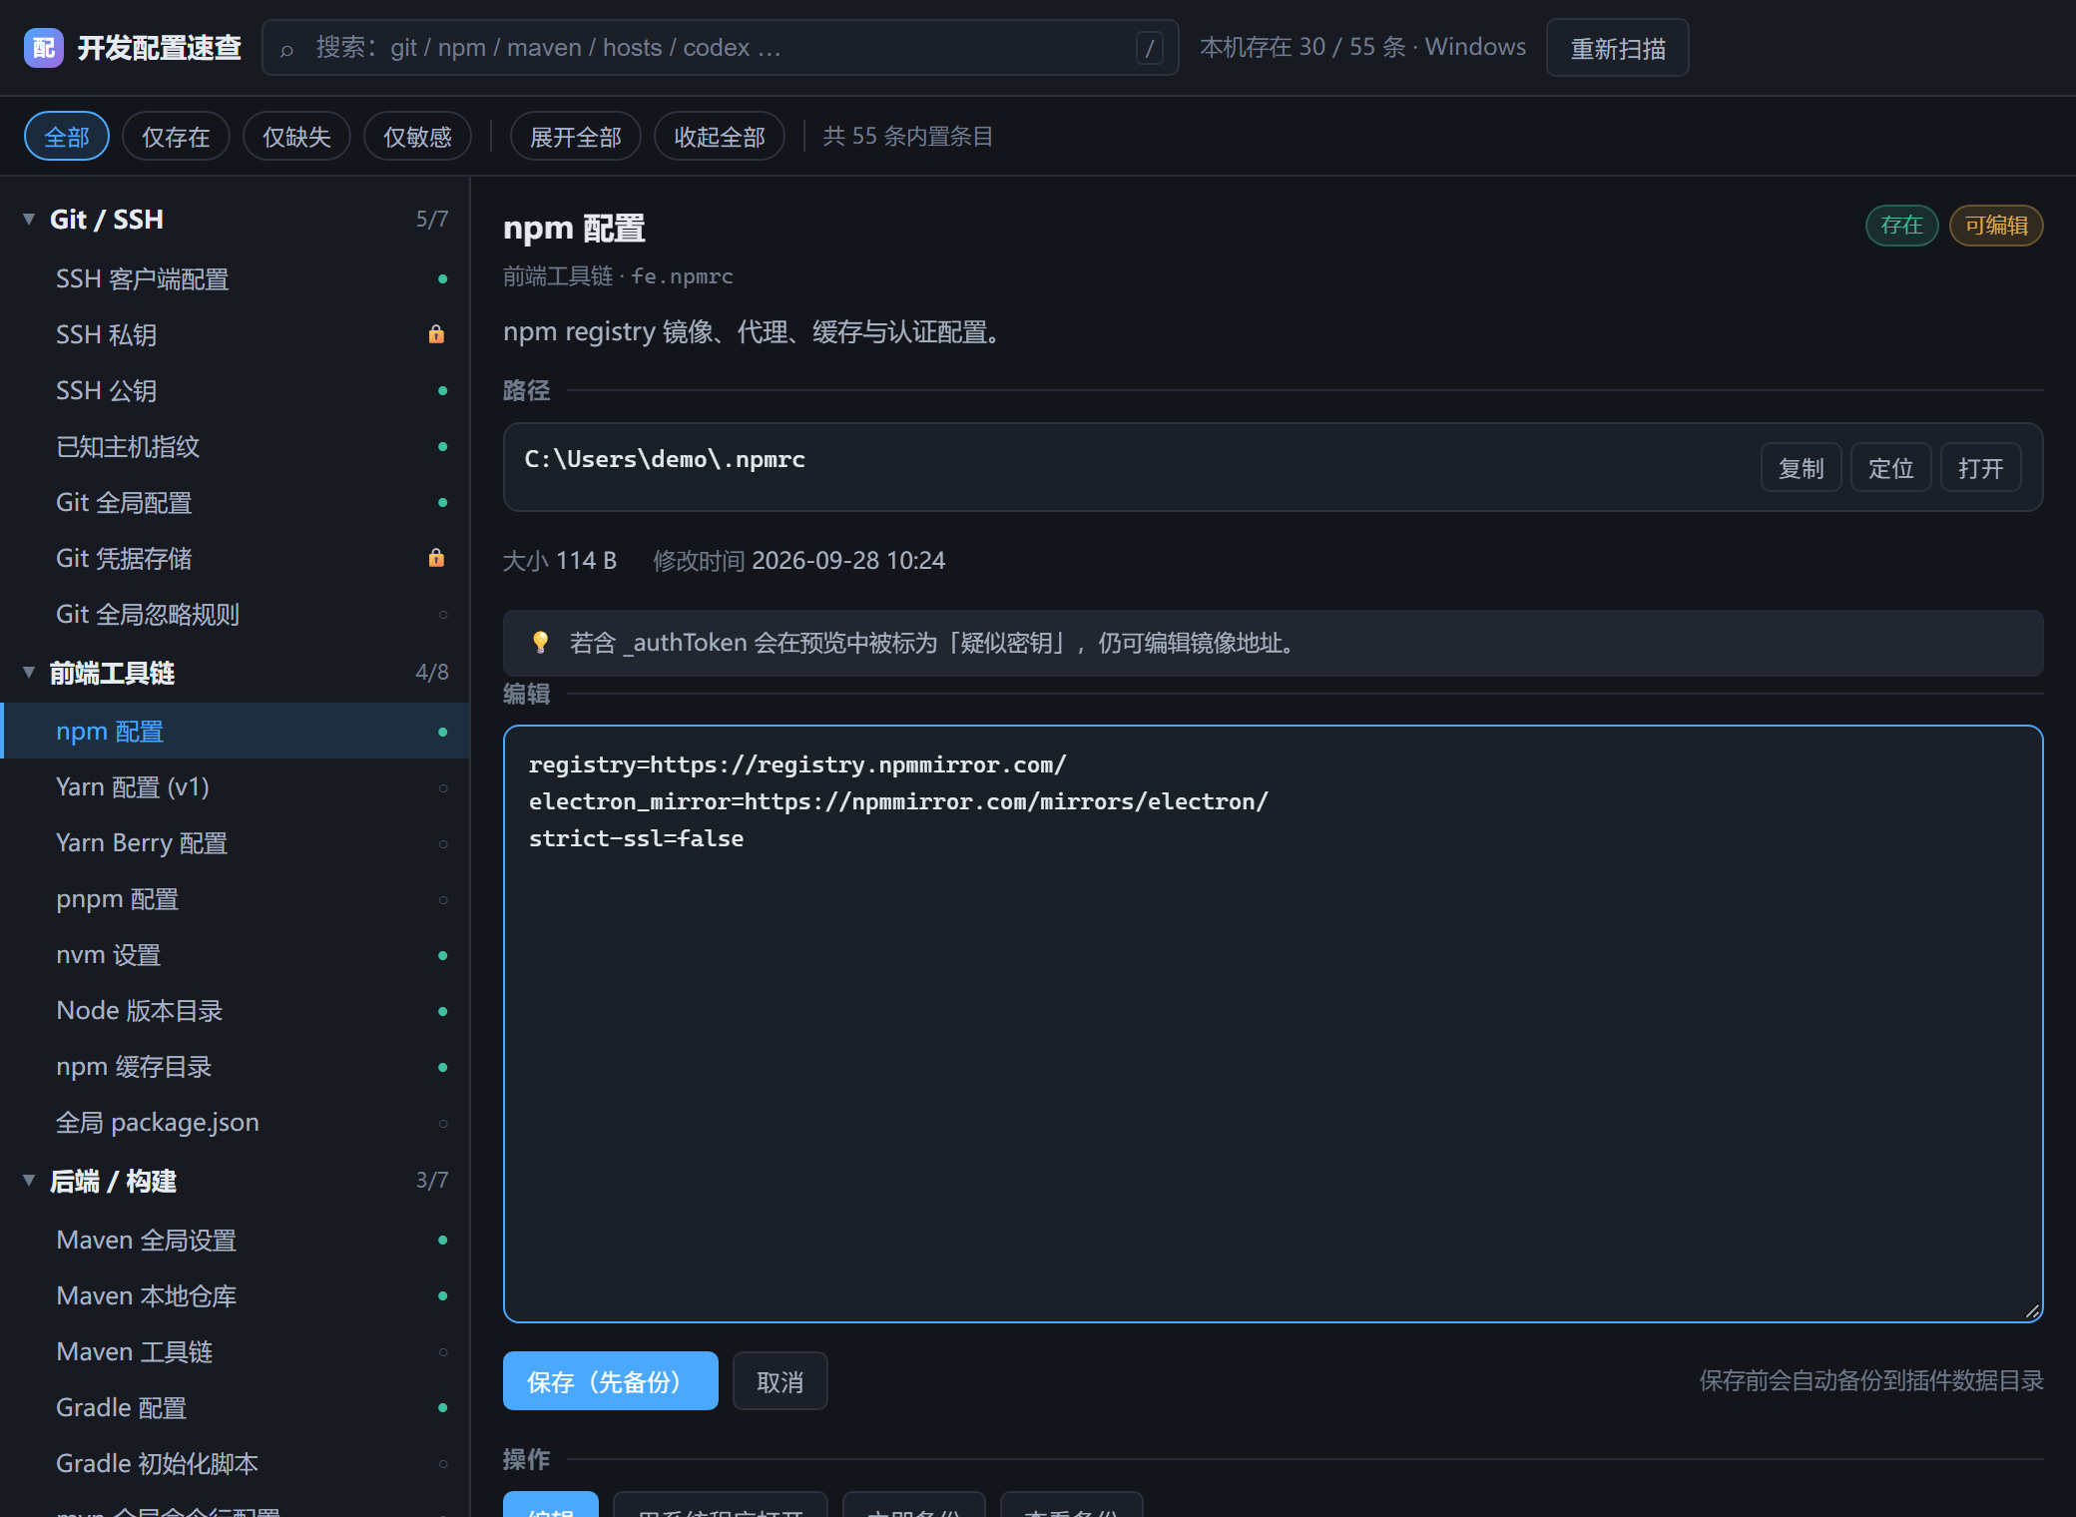Select the 全部 filter chip
Viewport: 2076px width, 1517px height.
[67, 137]
